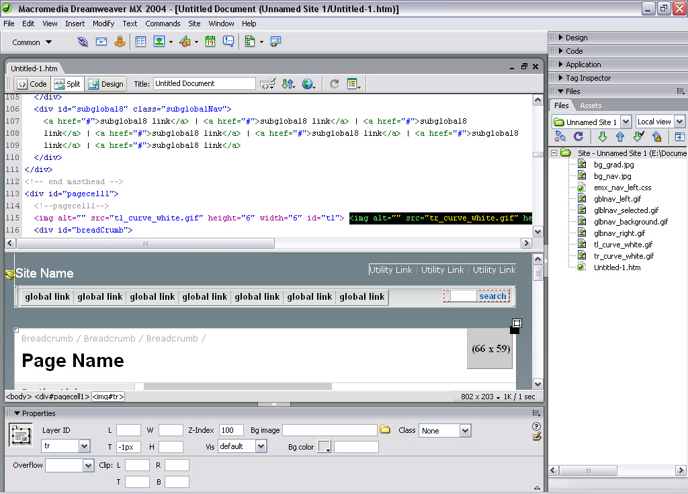Insert a Named Anchor from toolbar

(120, 42)
